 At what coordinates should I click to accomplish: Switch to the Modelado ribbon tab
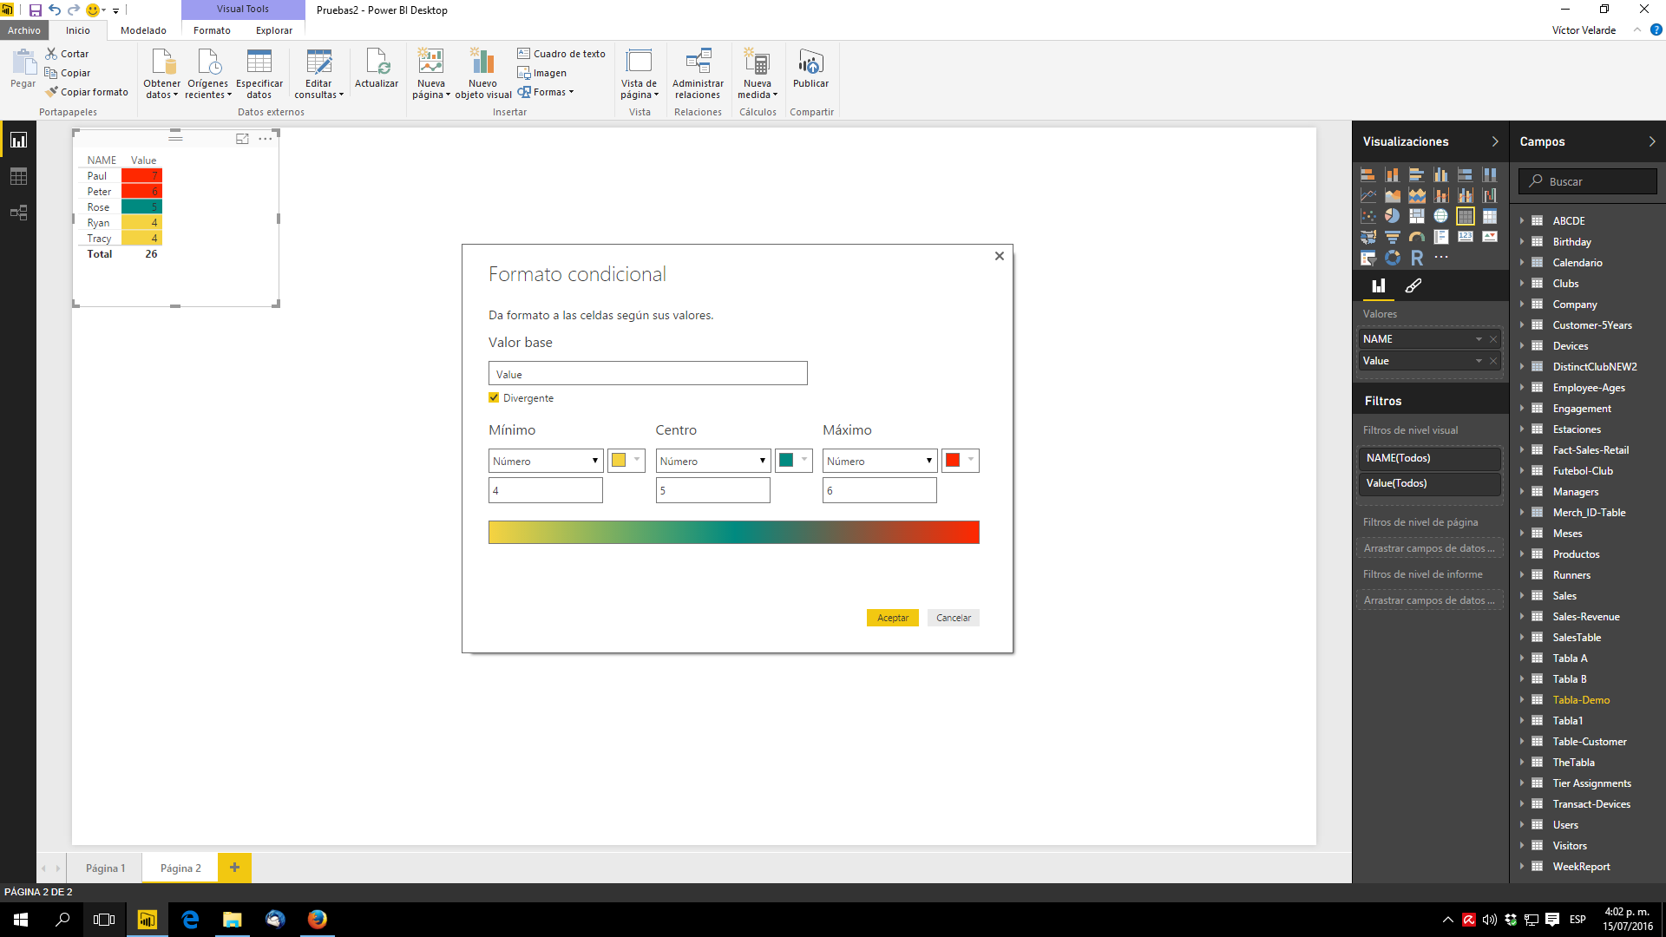143,30
